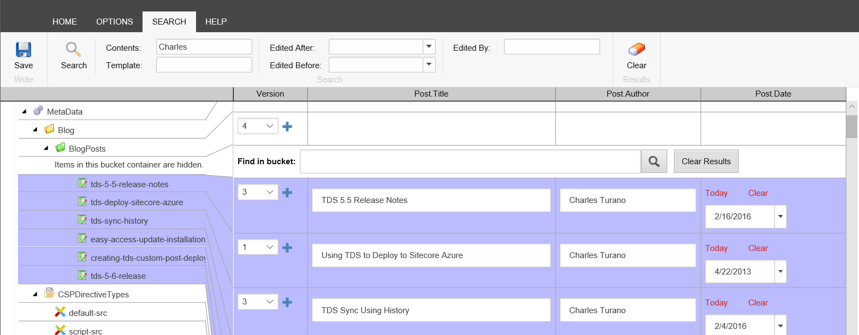Click the TDS Sync Using History title field
859x335 pixels.
pos(431,310)
